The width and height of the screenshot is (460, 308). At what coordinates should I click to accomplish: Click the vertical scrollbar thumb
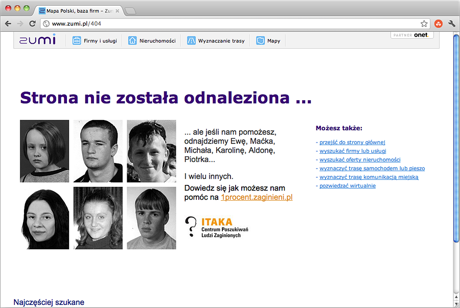456,138
